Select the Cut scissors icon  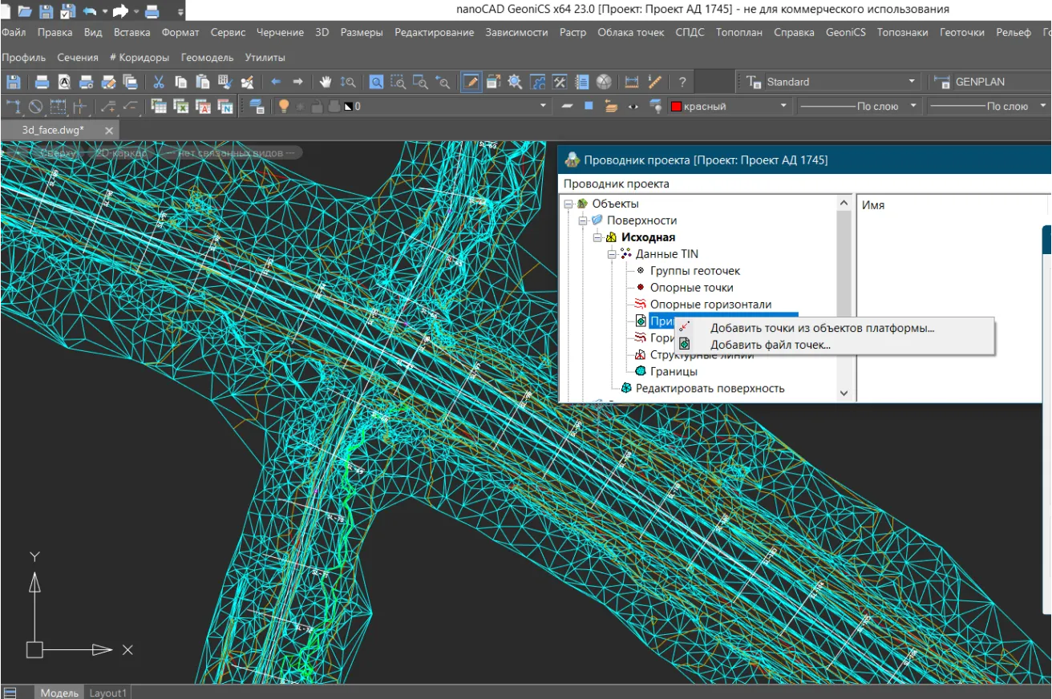pyautogui.click(x=159, y=82)
